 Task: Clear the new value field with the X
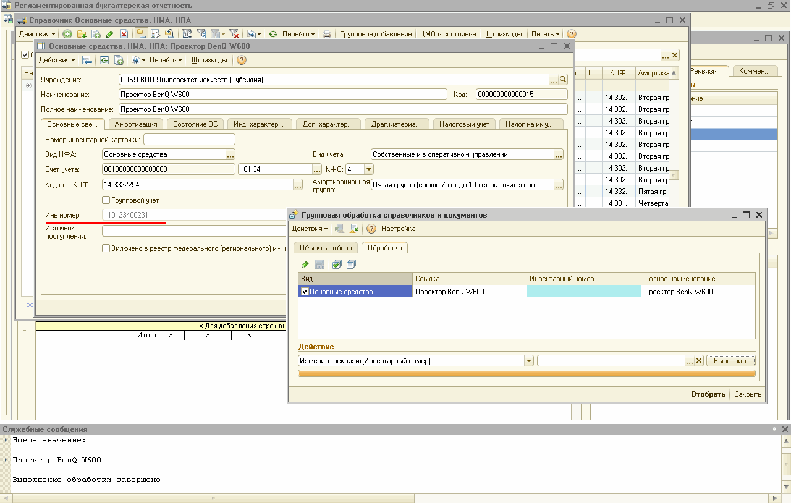pos(700,360)
